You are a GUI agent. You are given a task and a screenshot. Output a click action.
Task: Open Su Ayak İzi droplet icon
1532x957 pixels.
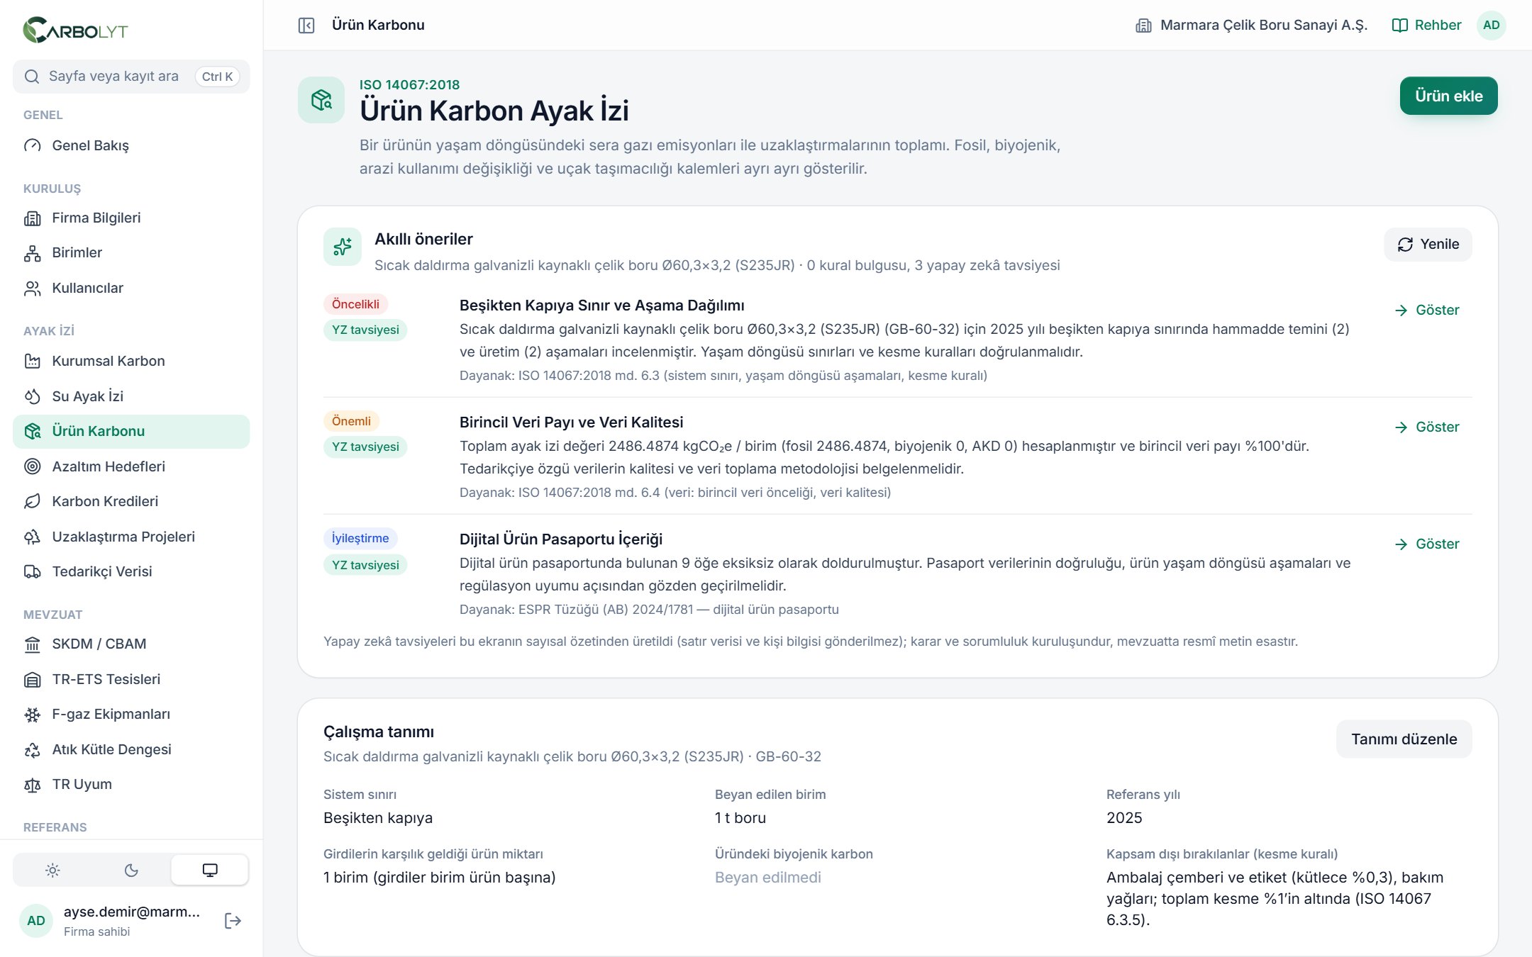pyautogui.click(x=33, y=396)
